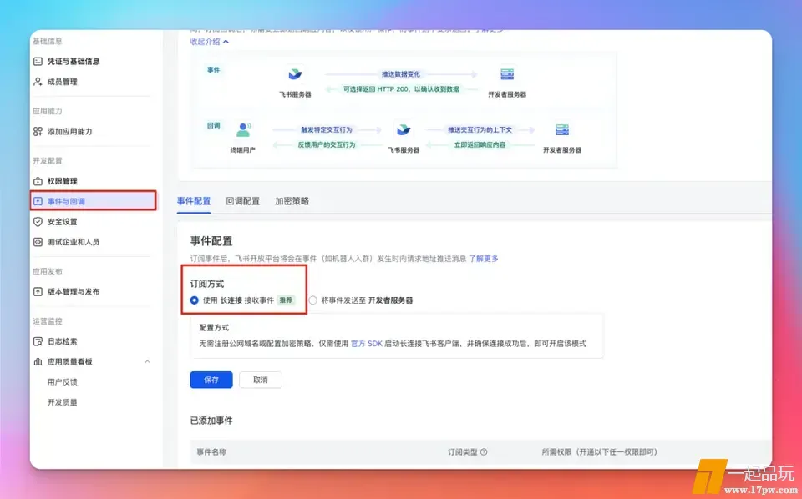Choose 将事件发送至开发者服务器 radio option
Viewport: 802px width, 499px height.
point(313,300)
